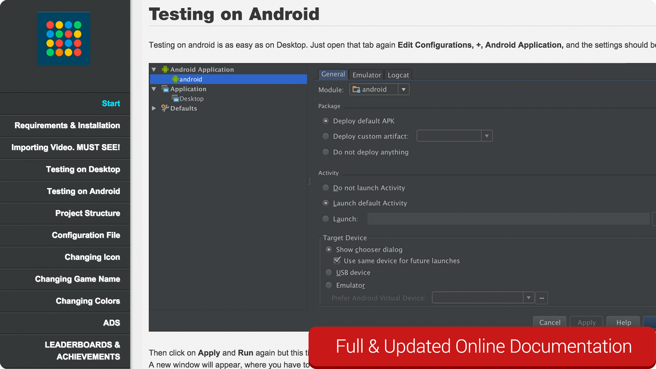Go to Testing on Android section
Viewport: 656px width, 369px height.
pyautogui.click(x=65, y=191)
